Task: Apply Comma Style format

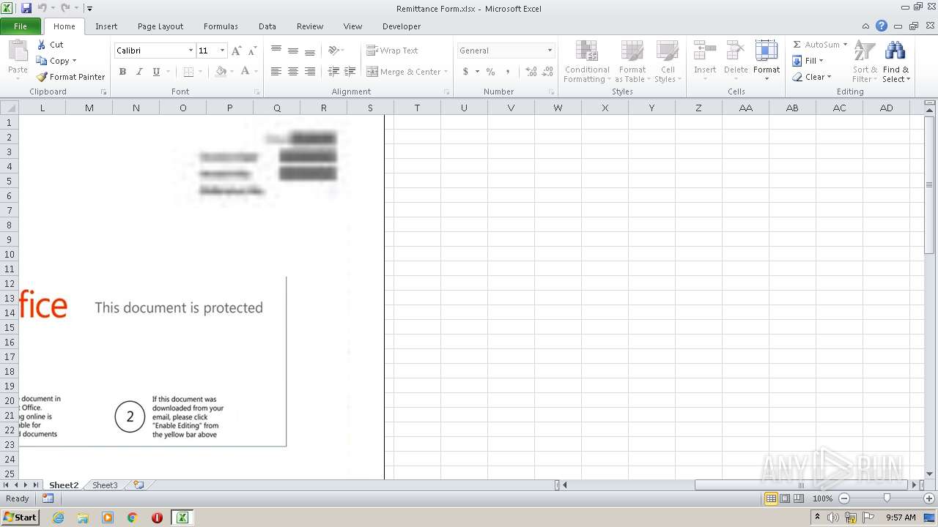Action: tap(508, 72)
